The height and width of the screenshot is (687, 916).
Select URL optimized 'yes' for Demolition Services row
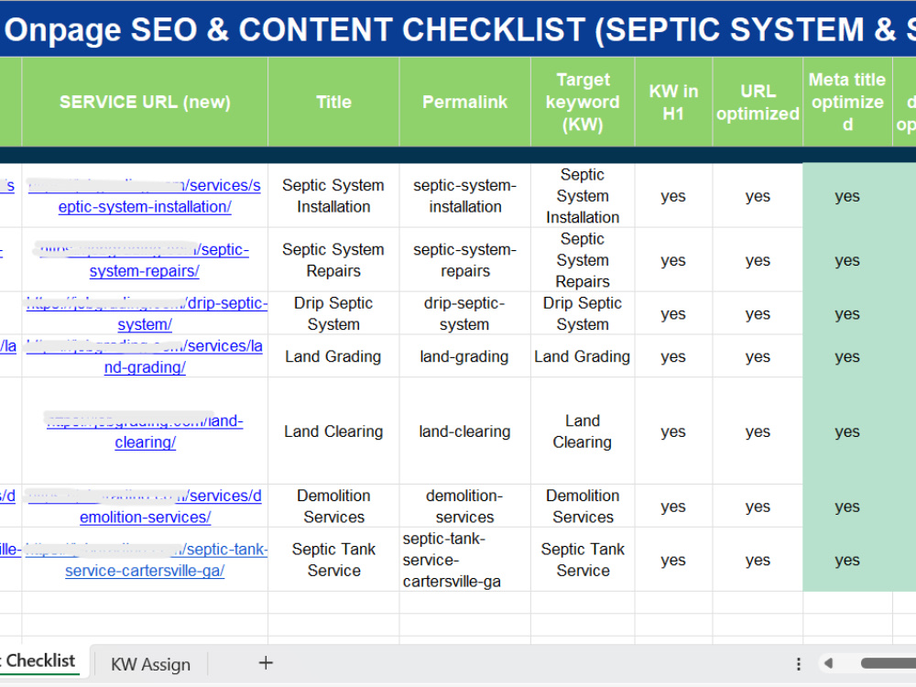758,506
